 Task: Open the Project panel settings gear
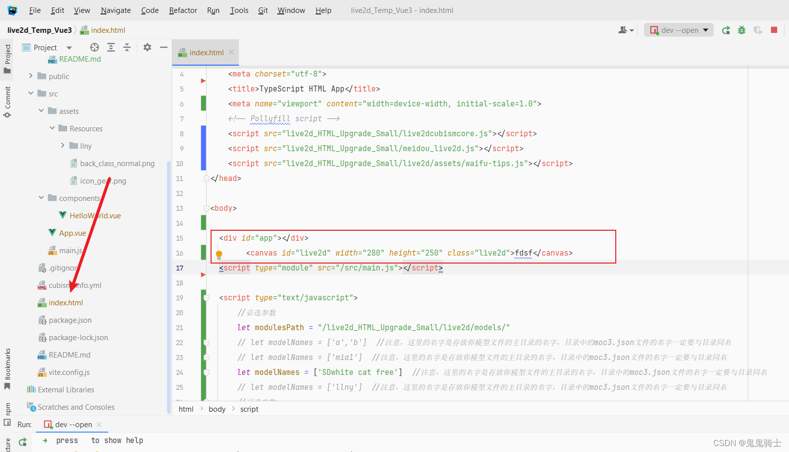point(147,47)
